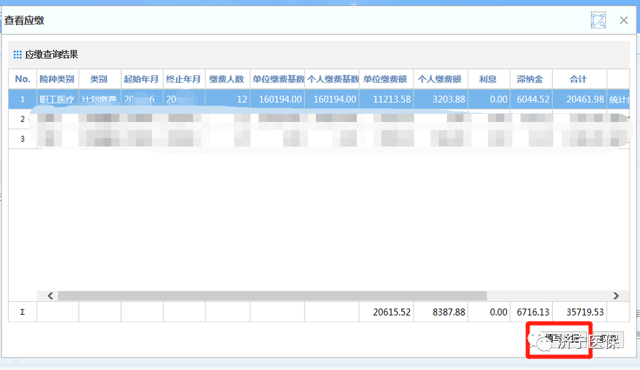The image size is (640, 370).
Task: Click the 20461.98 合计 cell
Action: click(x=579, y=99)
